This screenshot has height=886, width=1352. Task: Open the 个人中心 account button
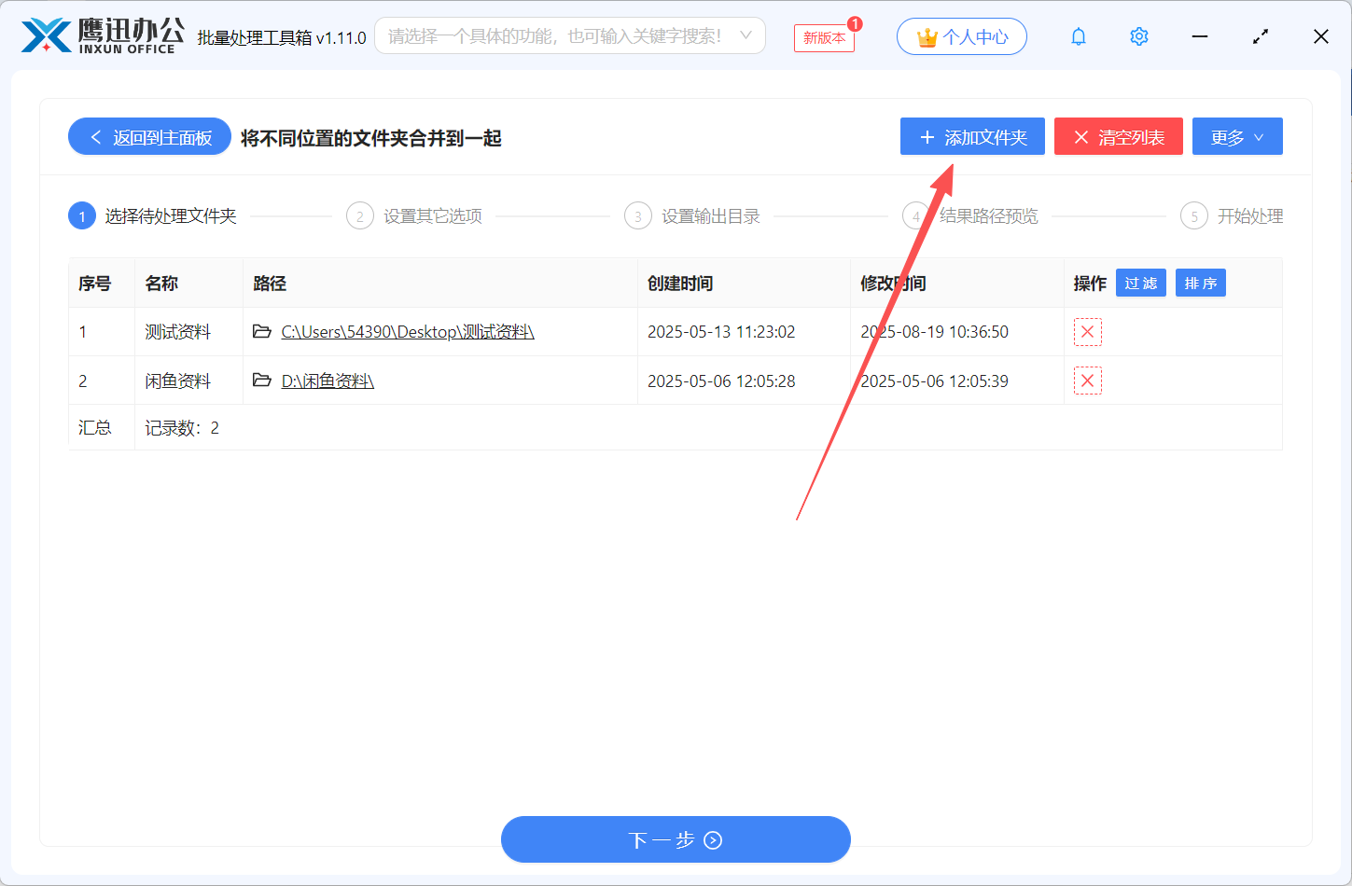click(962, 36)
